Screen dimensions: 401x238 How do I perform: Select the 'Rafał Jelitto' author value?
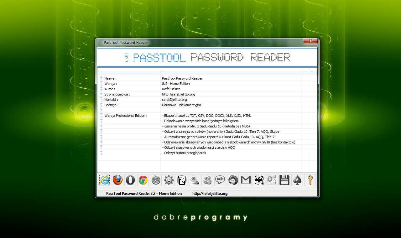coord(171,89)
